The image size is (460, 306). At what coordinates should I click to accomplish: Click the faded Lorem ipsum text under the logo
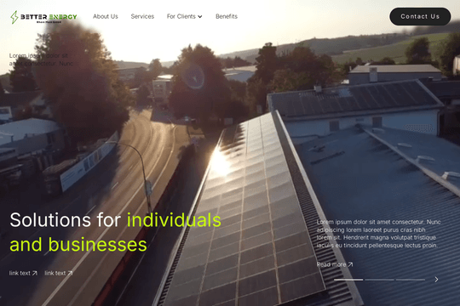point(41,59)
